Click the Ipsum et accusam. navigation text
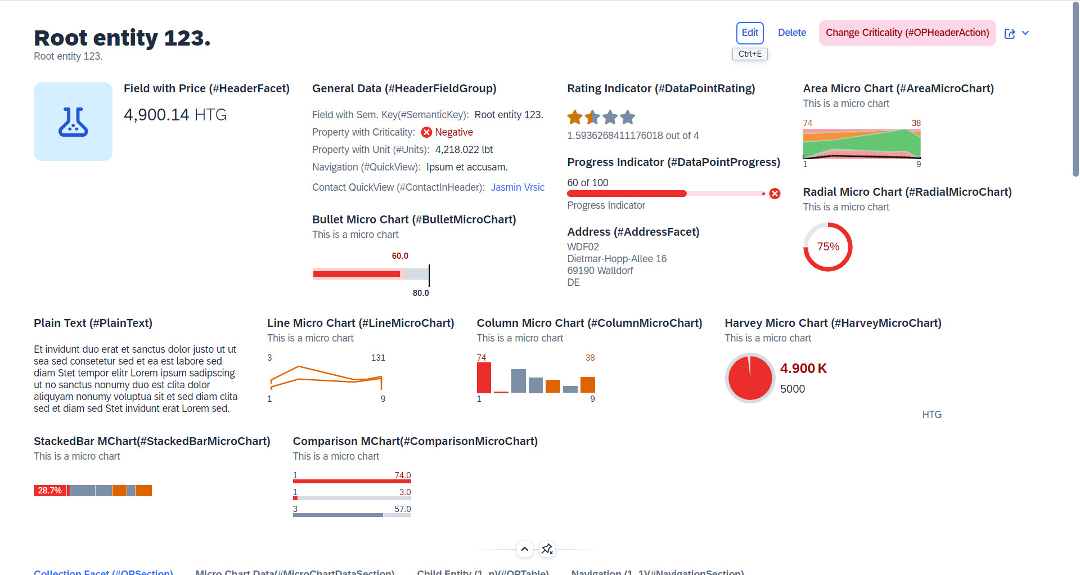Viewport: 1080px width, 575px height. pos(467,167)
